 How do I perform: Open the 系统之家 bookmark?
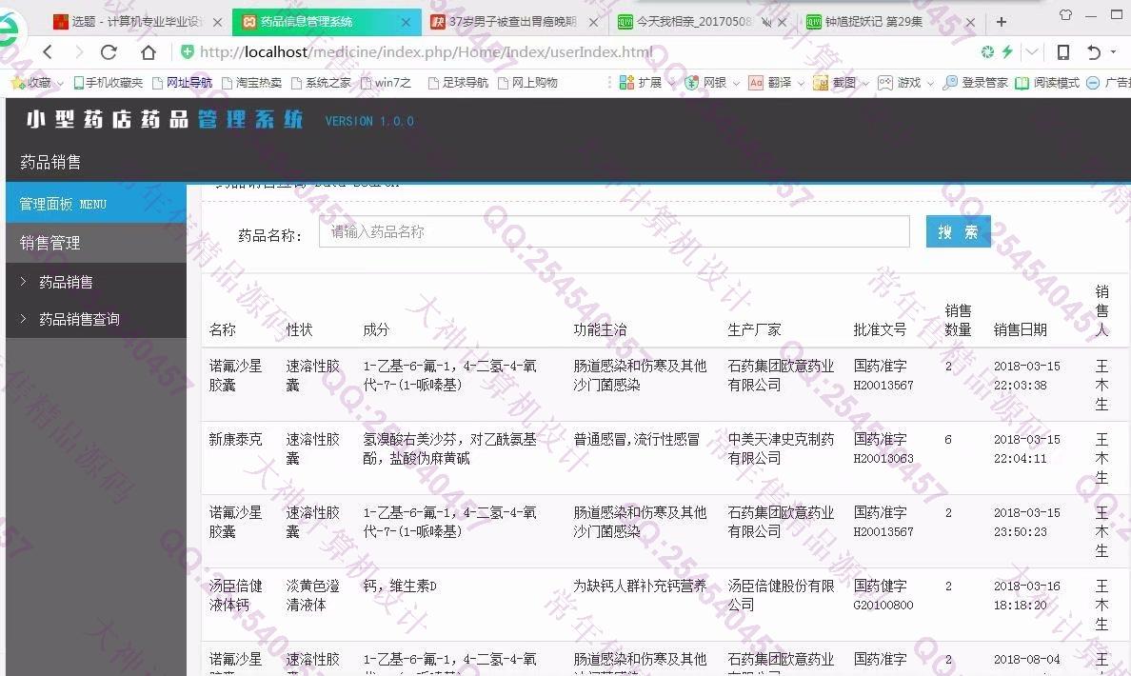(x=321, y=83)
